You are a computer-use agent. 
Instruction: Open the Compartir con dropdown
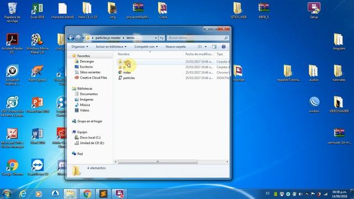coord(146,46)
